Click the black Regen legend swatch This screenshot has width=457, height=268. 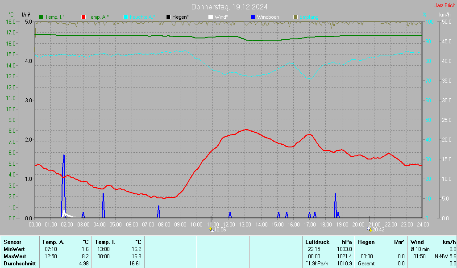[x=168, y=17]
